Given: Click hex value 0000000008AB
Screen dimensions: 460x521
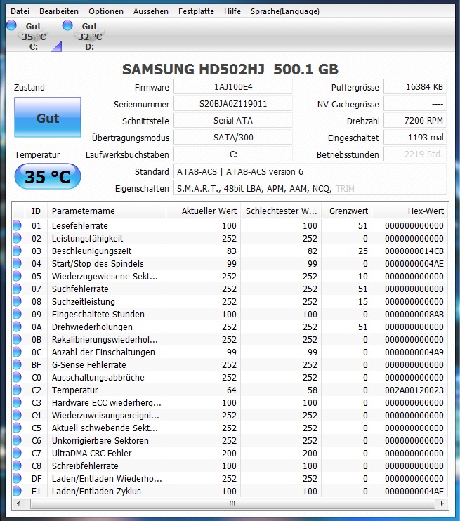Looking at the screenshot, I should (414, 314).
